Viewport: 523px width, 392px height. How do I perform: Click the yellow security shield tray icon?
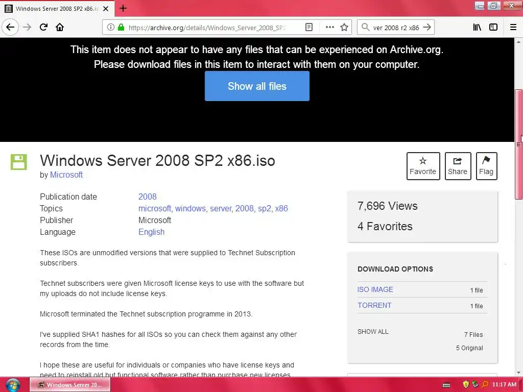click(x=466, y=385)
